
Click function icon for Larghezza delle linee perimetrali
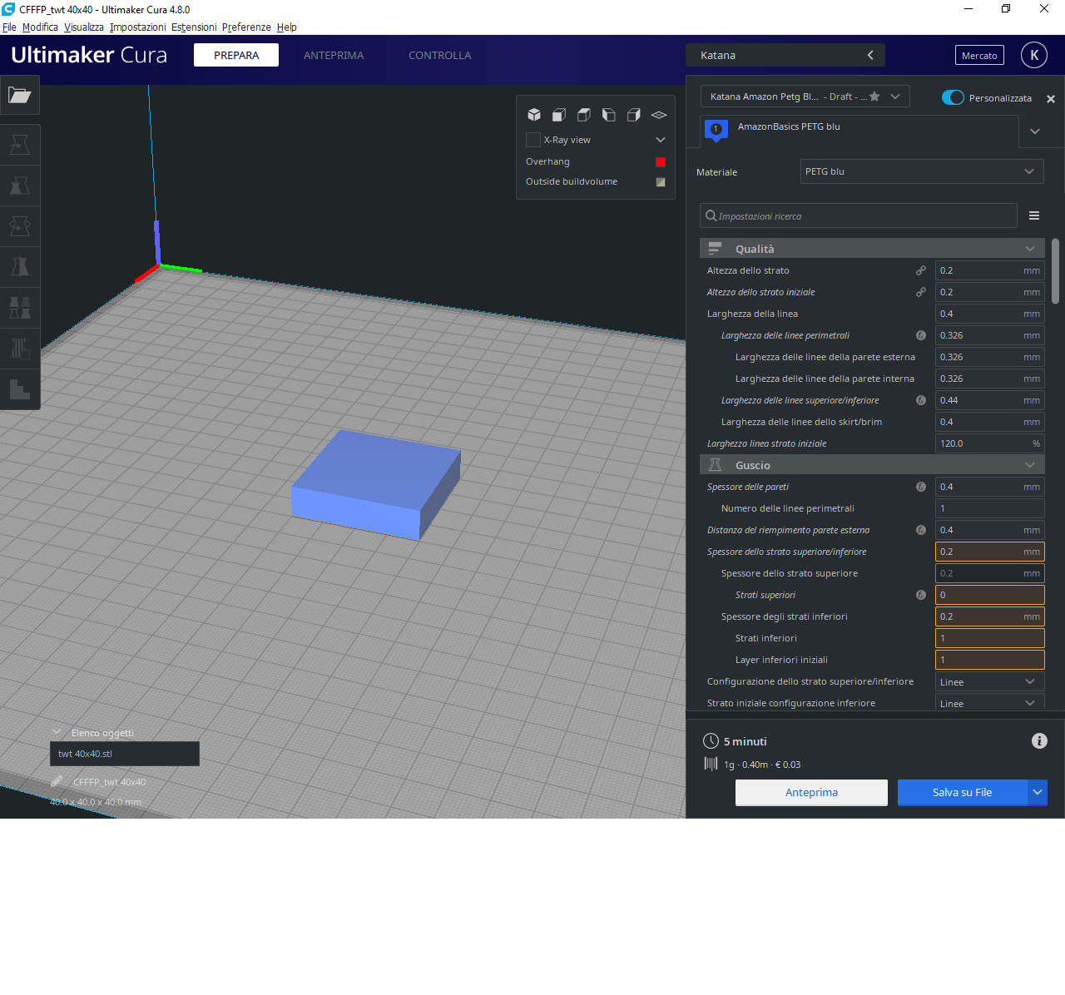point(921,335)
